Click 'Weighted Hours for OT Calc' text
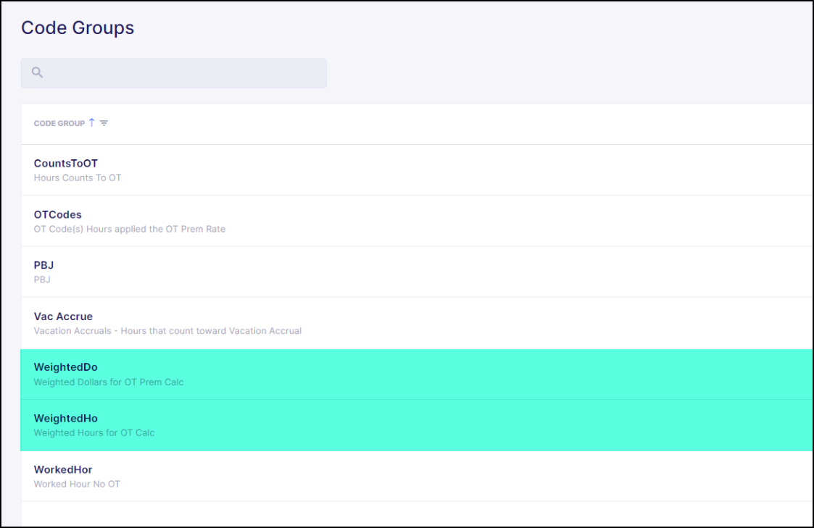This screenshot has height=528, width=814. [x=94, y=433]
